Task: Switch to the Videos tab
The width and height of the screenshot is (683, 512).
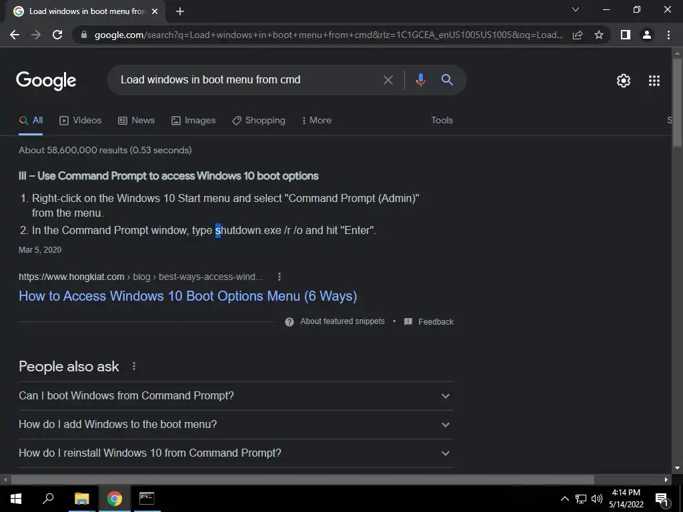Action: coord(80,121)
